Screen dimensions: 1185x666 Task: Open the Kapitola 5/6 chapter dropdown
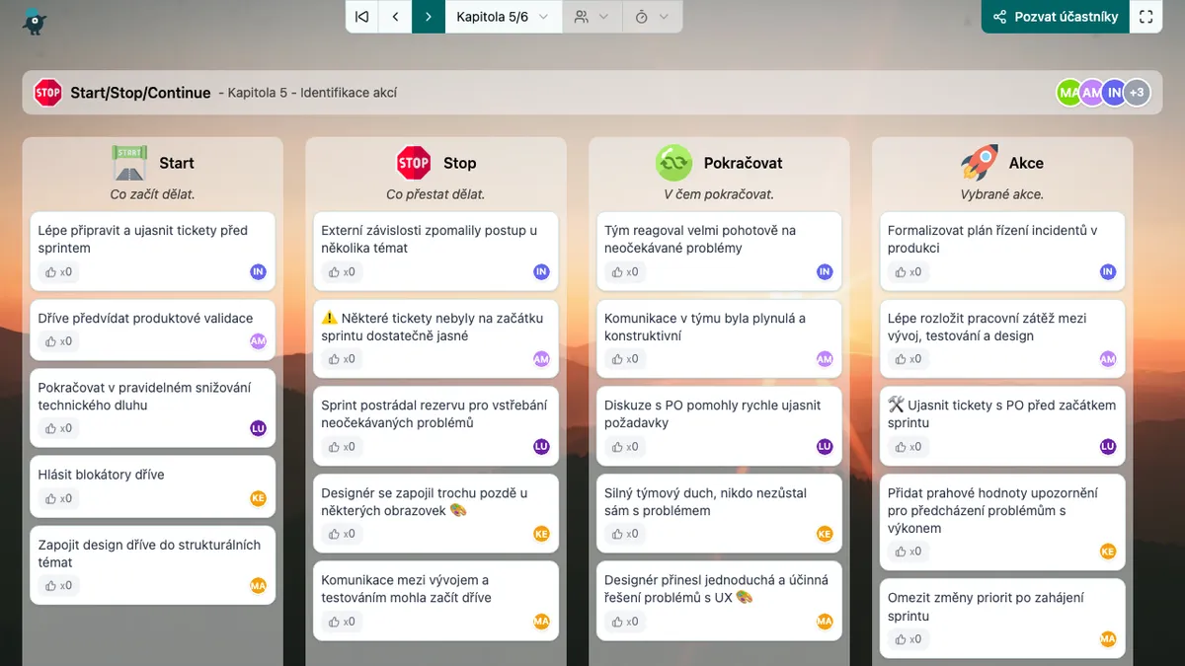(503, 17)
